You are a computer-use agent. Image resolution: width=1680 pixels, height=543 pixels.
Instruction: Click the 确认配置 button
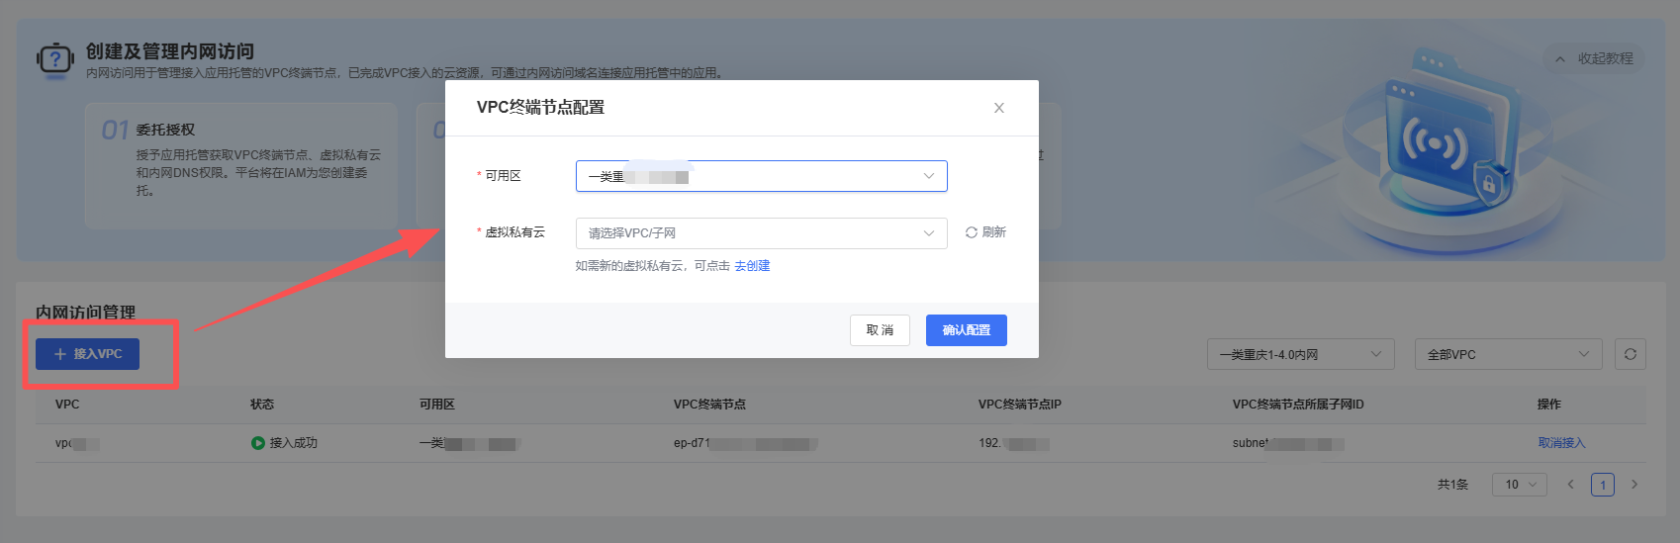click(966, 330)
